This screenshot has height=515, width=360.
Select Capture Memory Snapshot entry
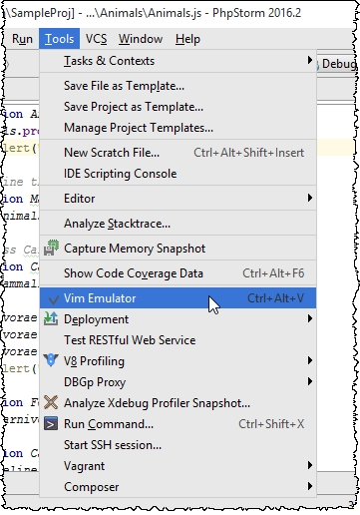(178, 249)
